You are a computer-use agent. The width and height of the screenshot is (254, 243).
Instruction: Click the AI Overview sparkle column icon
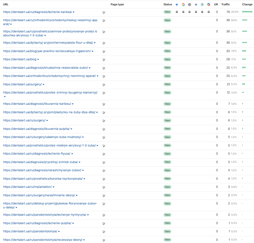[x=177, y=5]
